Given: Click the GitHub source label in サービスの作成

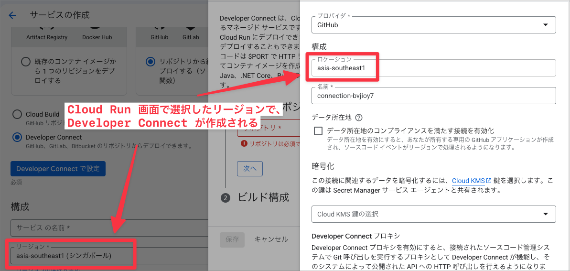Looking at the screenshot, I should [159, 37].
